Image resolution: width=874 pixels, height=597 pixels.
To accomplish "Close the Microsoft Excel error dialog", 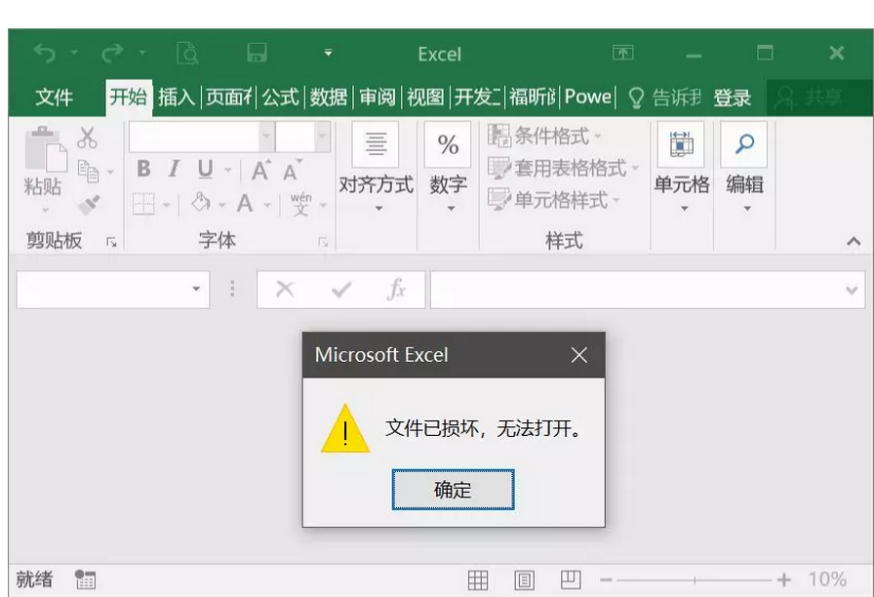I will click(579, 355).
